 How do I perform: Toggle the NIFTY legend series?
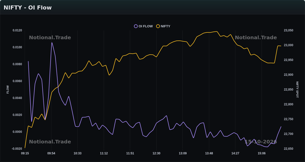(163, 26)
